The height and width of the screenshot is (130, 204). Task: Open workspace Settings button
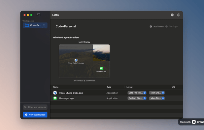tap(171, 26)
